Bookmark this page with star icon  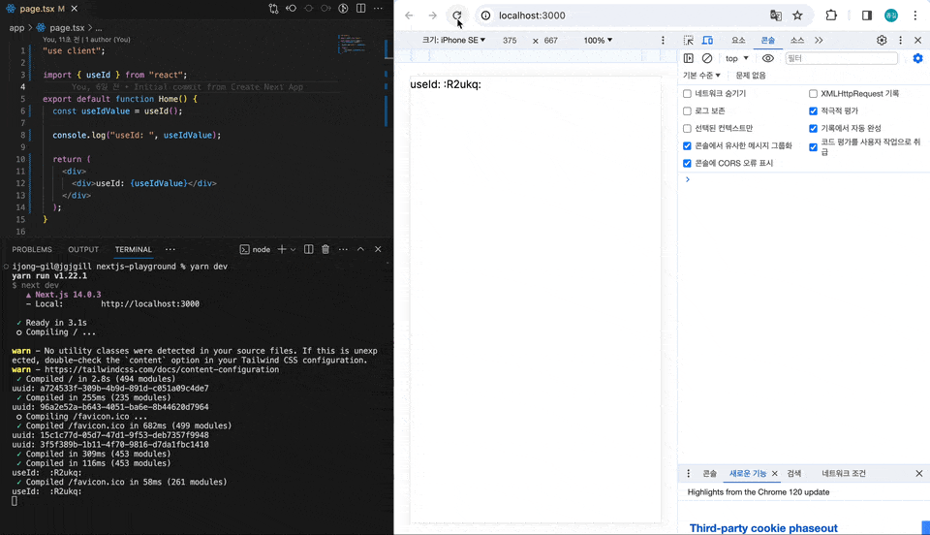click(x=797, y=16)
